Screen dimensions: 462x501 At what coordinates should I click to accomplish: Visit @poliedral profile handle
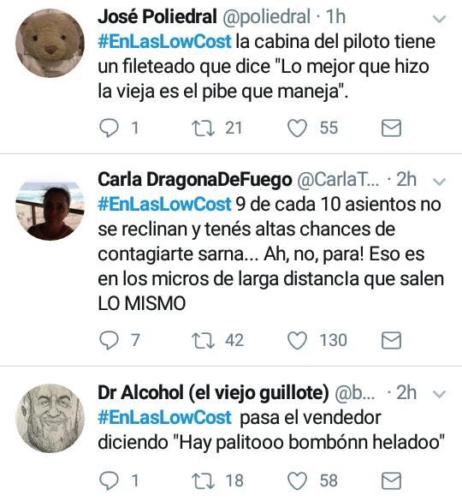coord(266,17)
